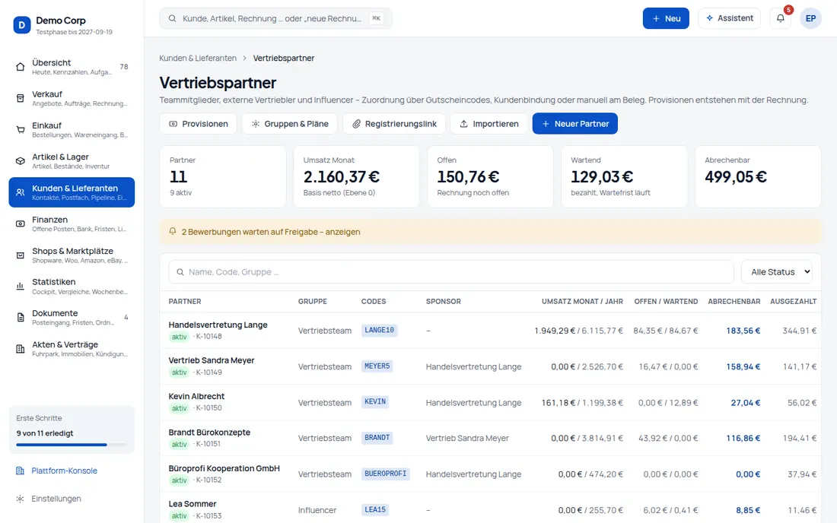
Task: Click the sparkle icon on Assistent
Action: (709, 18)
